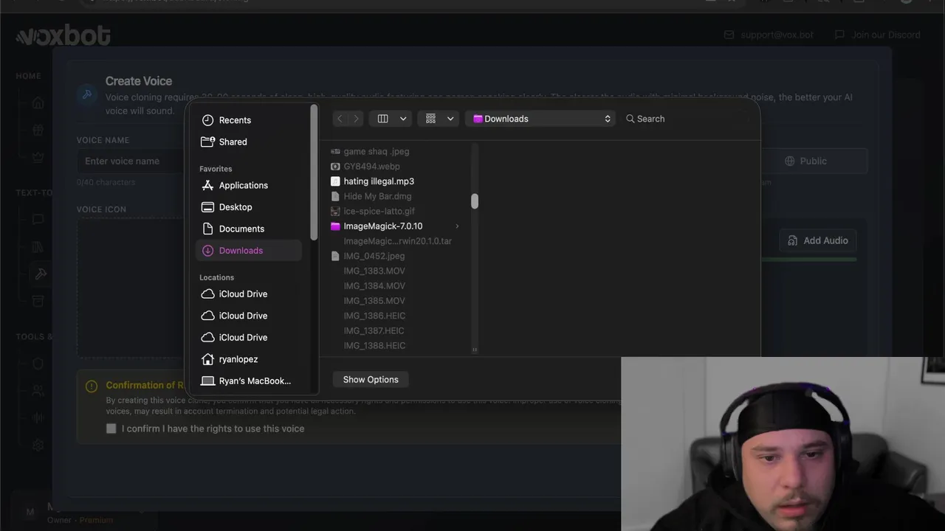Click the Documents icon in sidebar
945x531 pixels.
pyautogui.click(x=207, y=229)
